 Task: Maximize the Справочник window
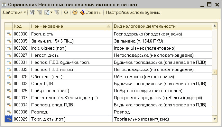pos(209,5)
